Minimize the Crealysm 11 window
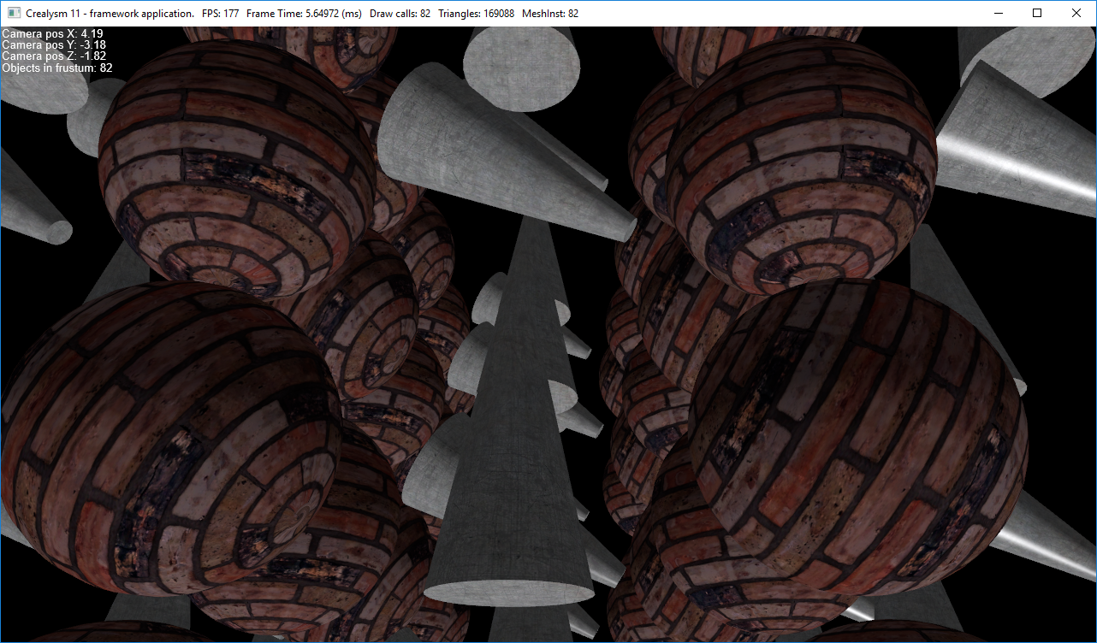1097x643 pixels. (x=998, y=14)
